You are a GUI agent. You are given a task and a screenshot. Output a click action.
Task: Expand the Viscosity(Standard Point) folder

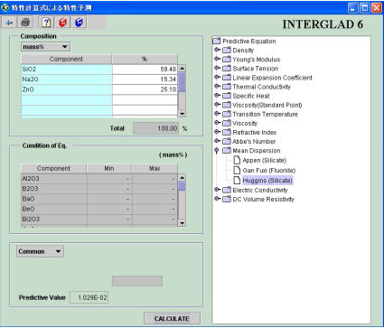(x=217, y=105)
